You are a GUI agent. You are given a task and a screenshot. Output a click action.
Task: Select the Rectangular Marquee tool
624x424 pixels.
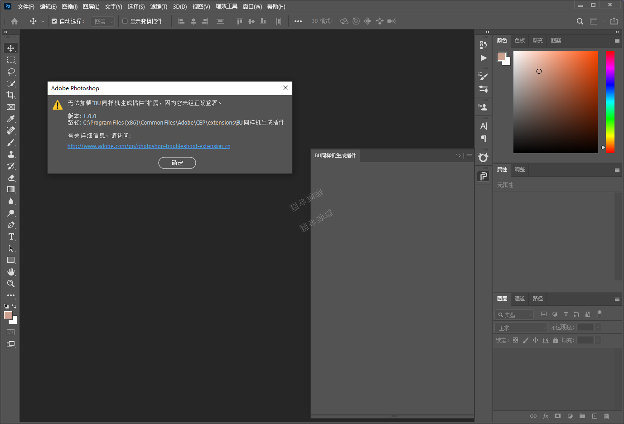tap(11, 60)
